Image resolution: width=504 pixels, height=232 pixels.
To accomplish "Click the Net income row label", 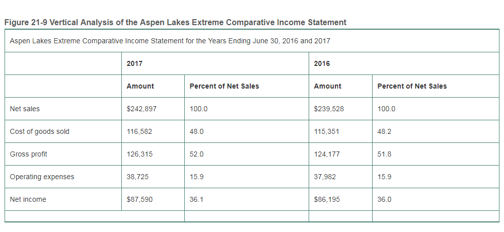I will [x=28, y=199].
